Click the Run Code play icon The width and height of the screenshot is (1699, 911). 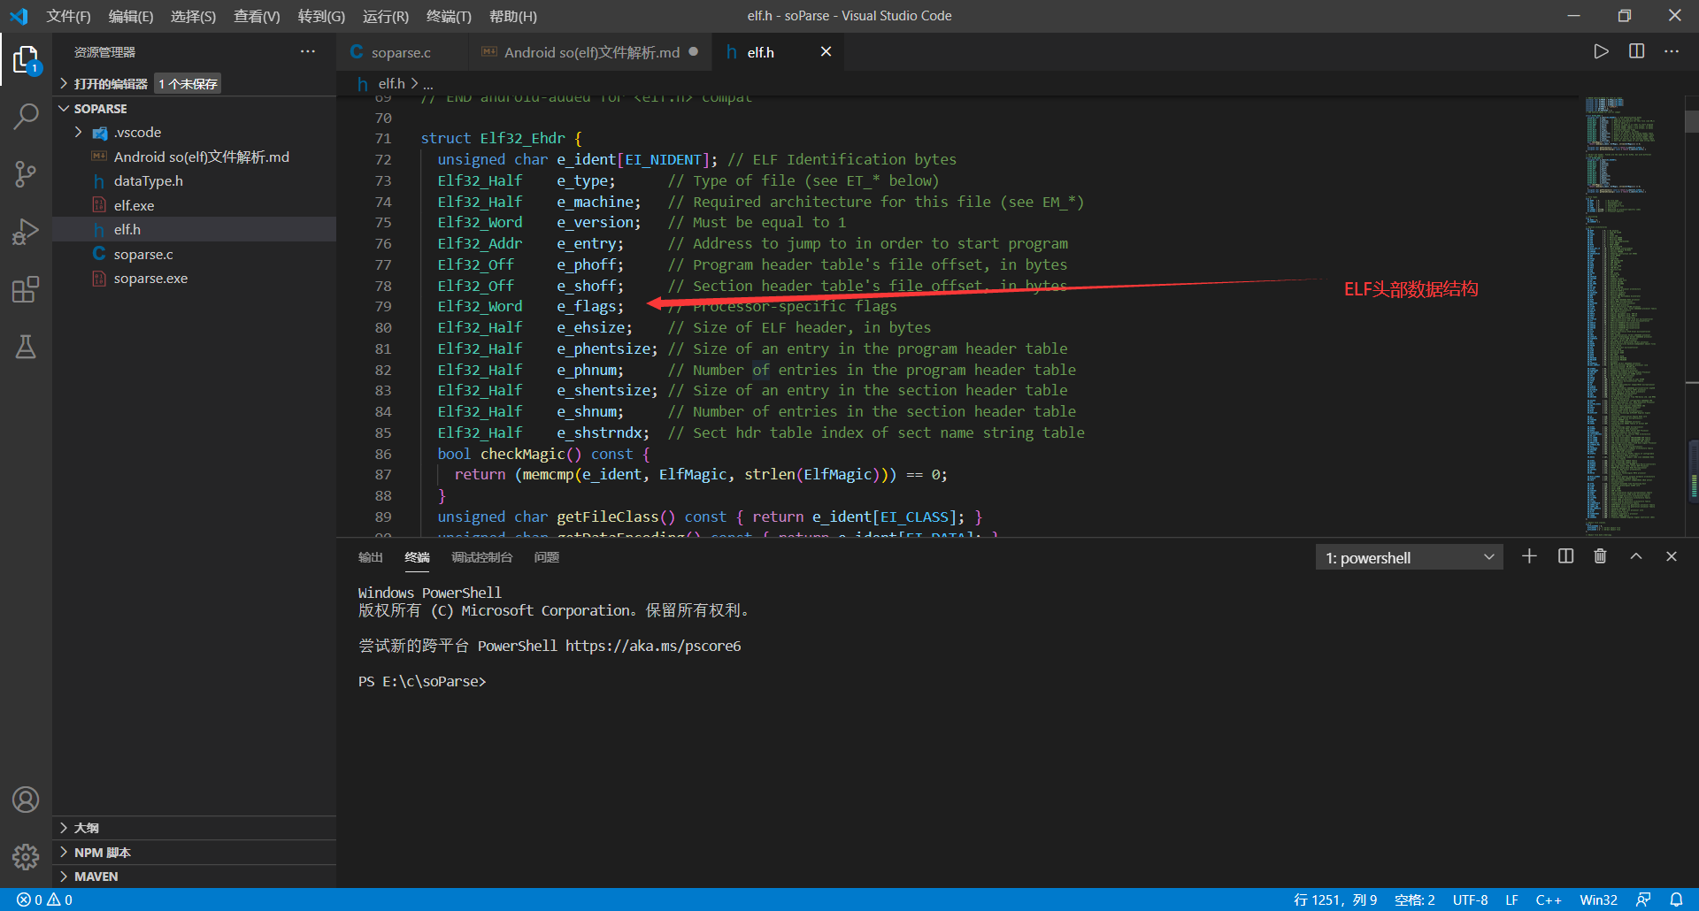pos(1601,51)
